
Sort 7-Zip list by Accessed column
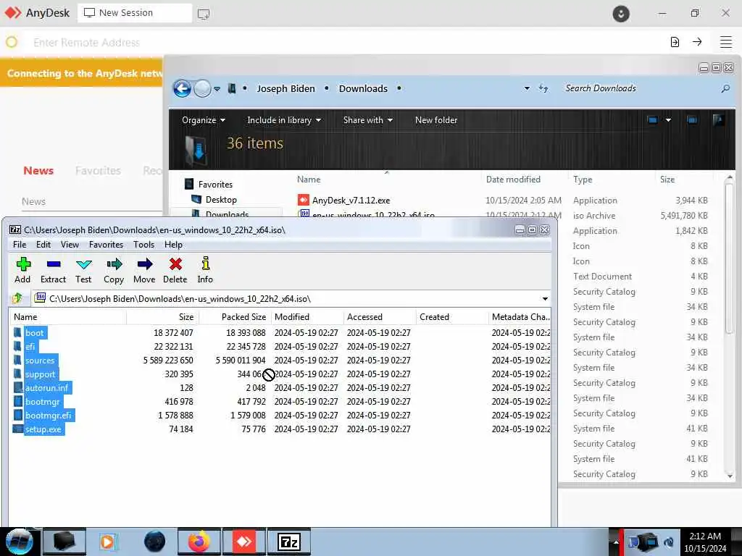pos(380,317)
